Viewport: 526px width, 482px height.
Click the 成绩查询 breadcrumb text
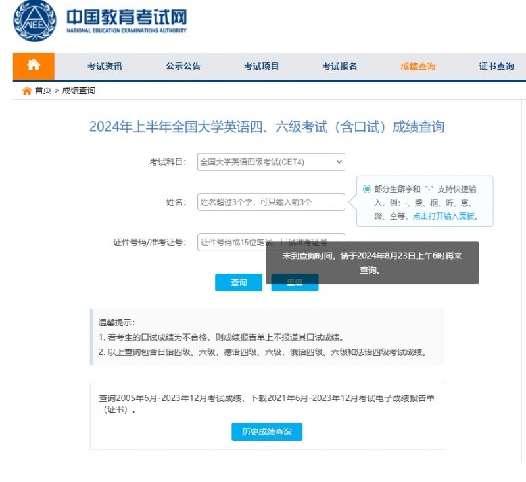pos(78,91)
